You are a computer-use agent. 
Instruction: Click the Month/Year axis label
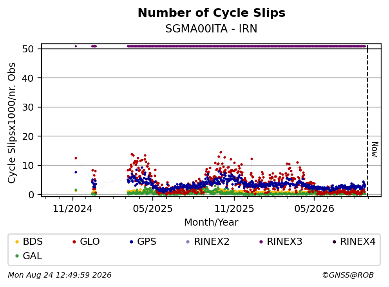[x=211, y=222]
